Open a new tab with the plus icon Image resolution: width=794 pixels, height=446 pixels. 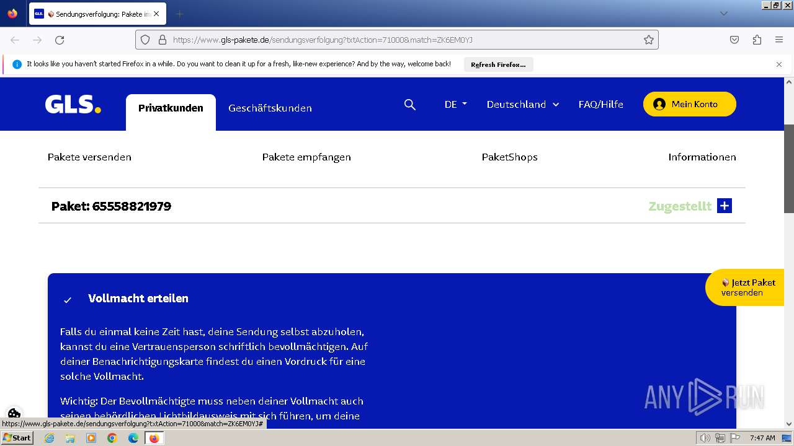coord(179,14)
